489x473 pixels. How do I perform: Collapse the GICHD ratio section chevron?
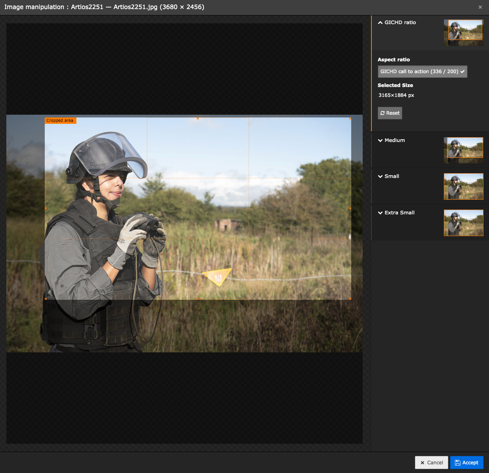pos(380,23)
